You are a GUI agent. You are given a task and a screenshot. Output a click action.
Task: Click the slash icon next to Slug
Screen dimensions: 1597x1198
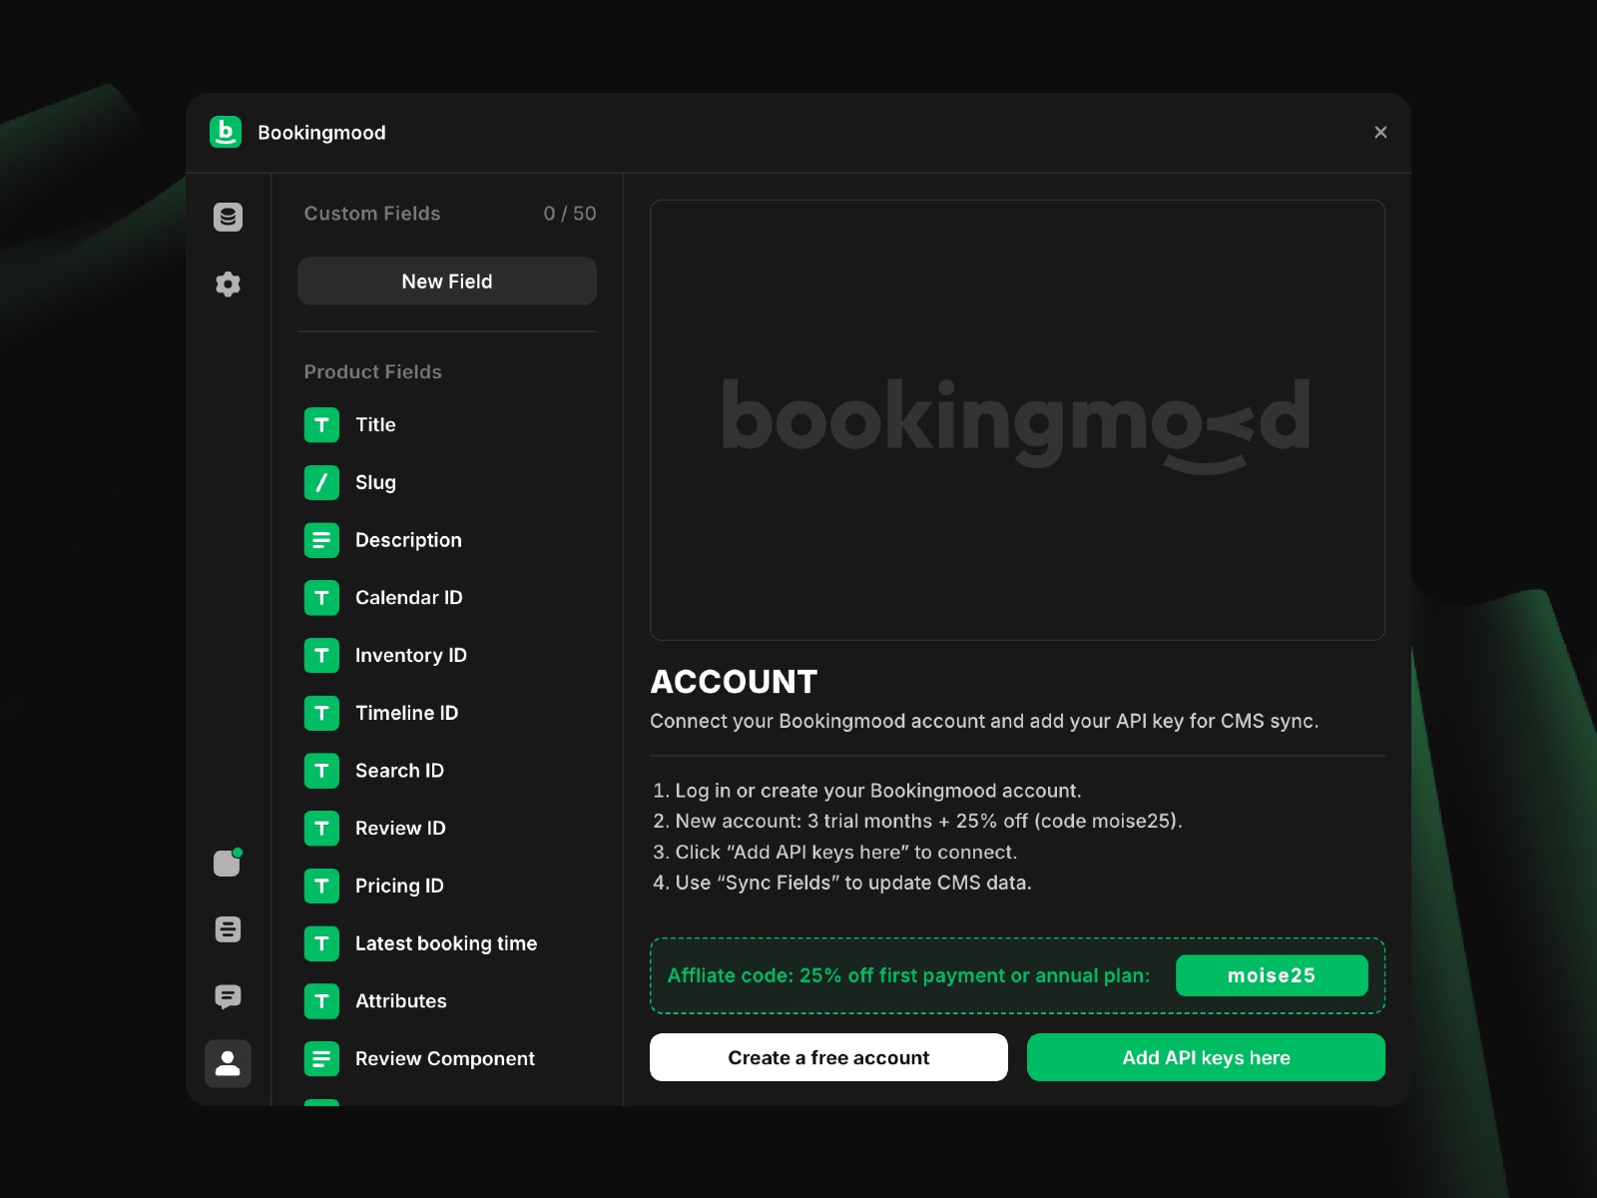[321, 482]
